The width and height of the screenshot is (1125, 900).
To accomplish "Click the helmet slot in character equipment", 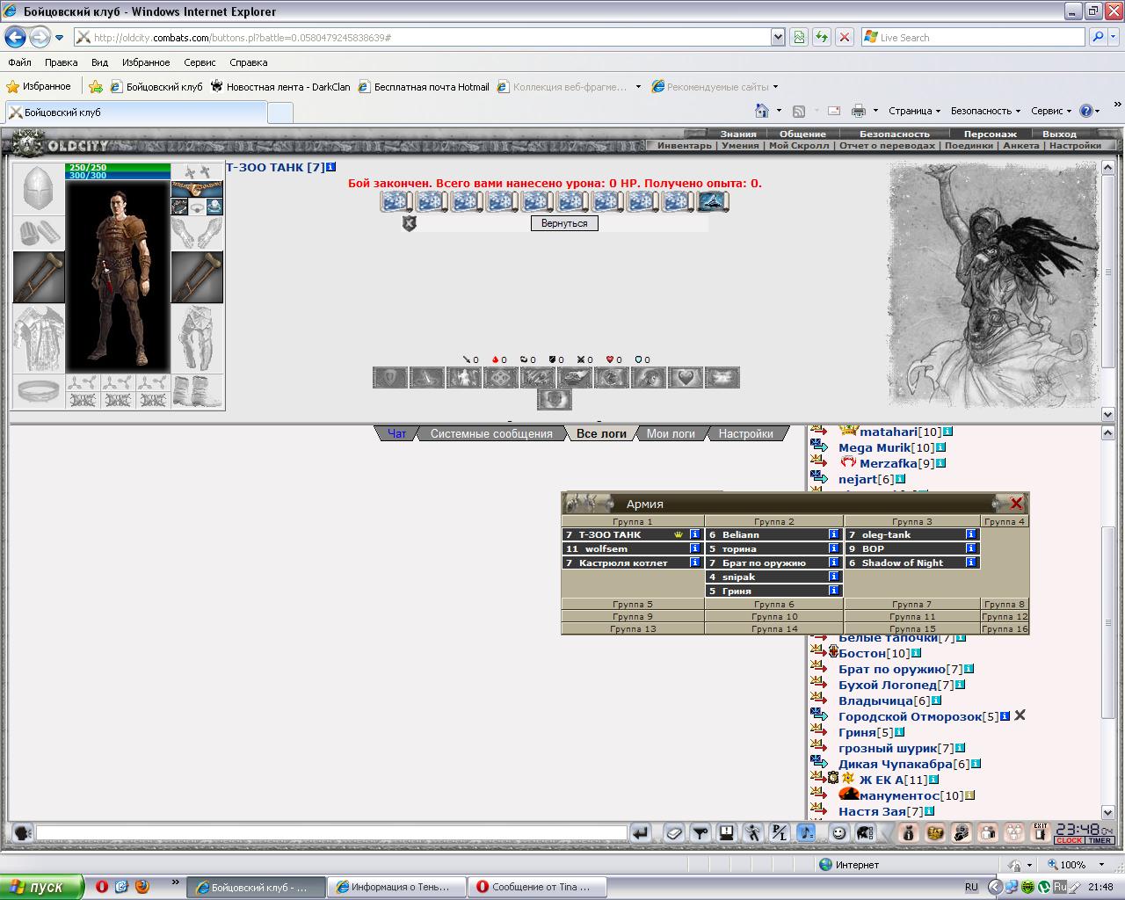I will coord(39,189).
